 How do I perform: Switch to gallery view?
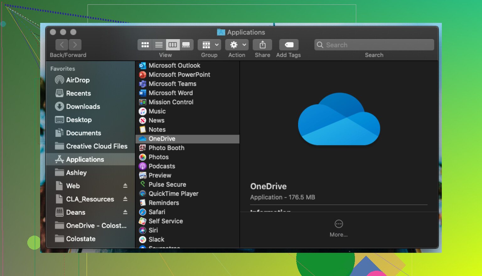click(x=186, y=45)
